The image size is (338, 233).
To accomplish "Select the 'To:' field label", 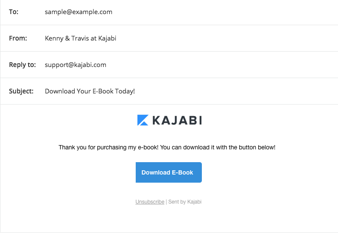I will coord(14,12).
